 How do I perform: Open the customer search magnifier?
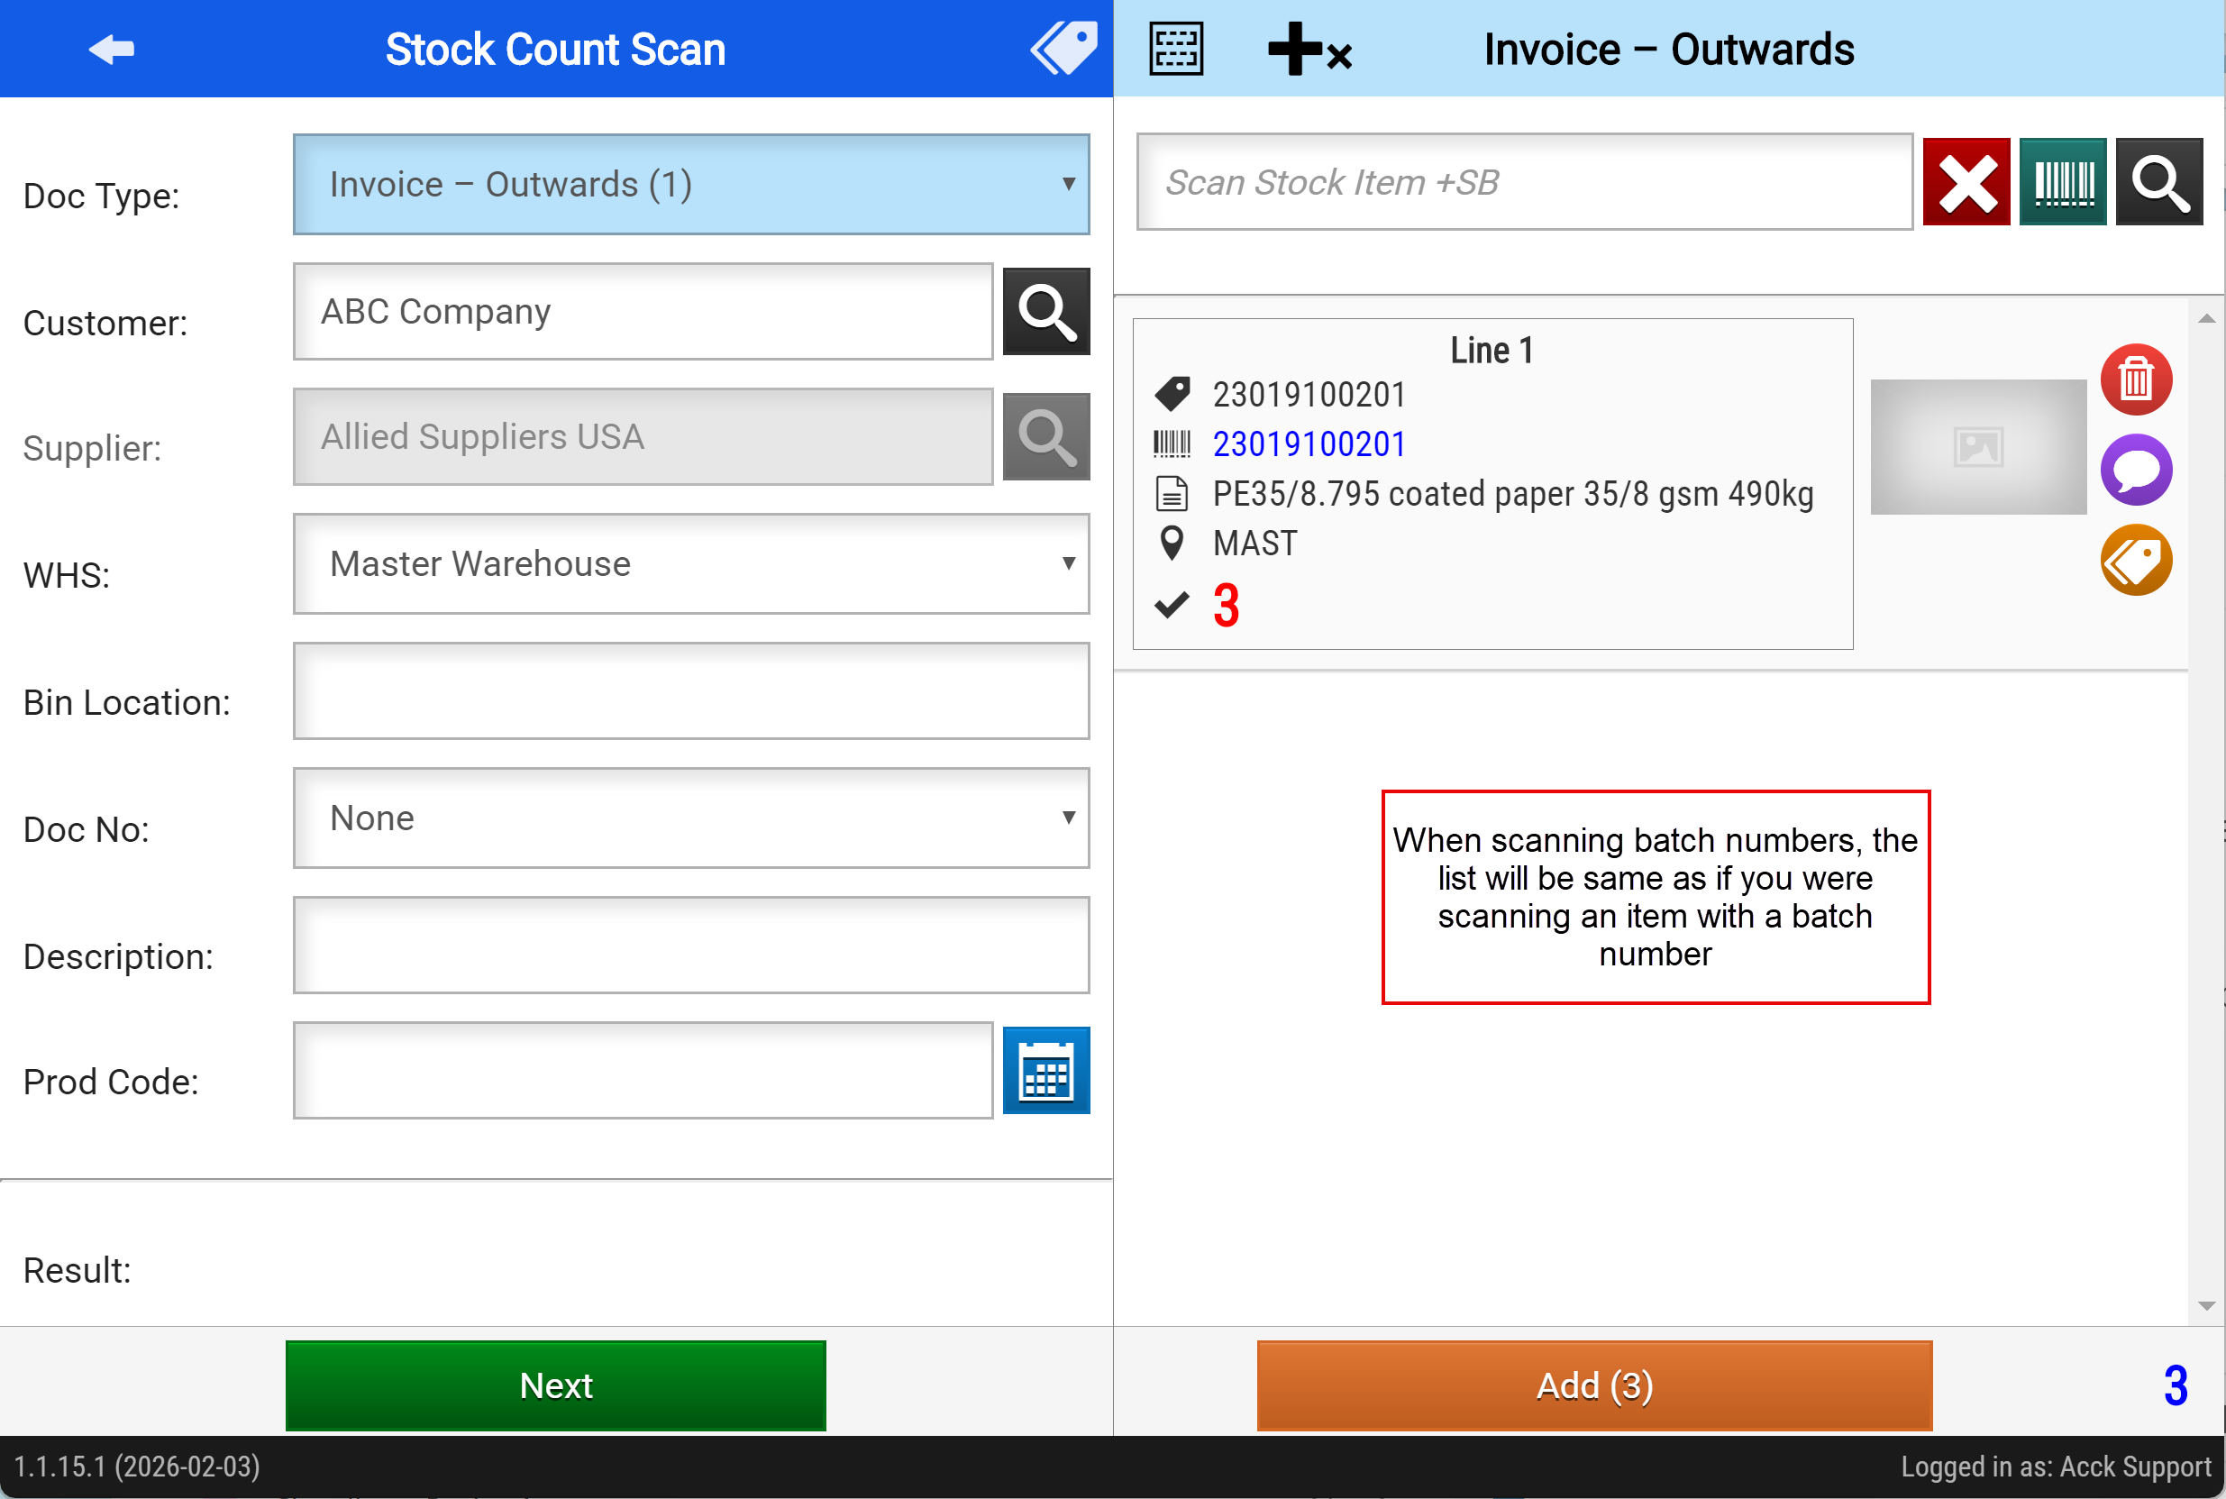pyautogui.click(x=1045, y=312)
